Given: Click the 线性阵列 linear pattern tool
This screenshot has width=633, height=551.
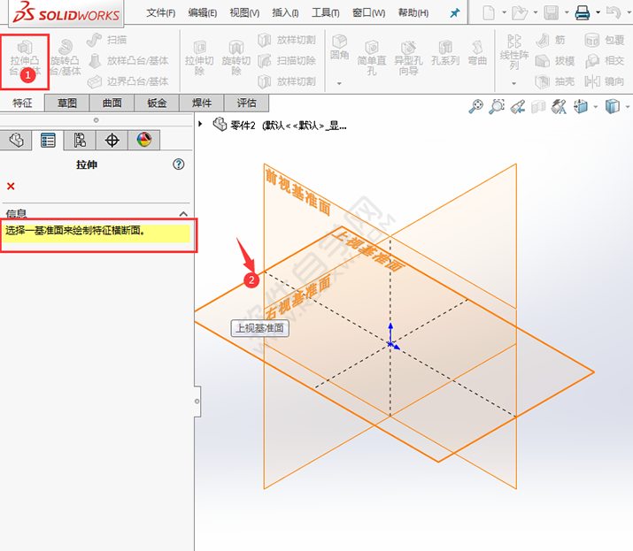Looking at the screenshot, I should 513,52.
